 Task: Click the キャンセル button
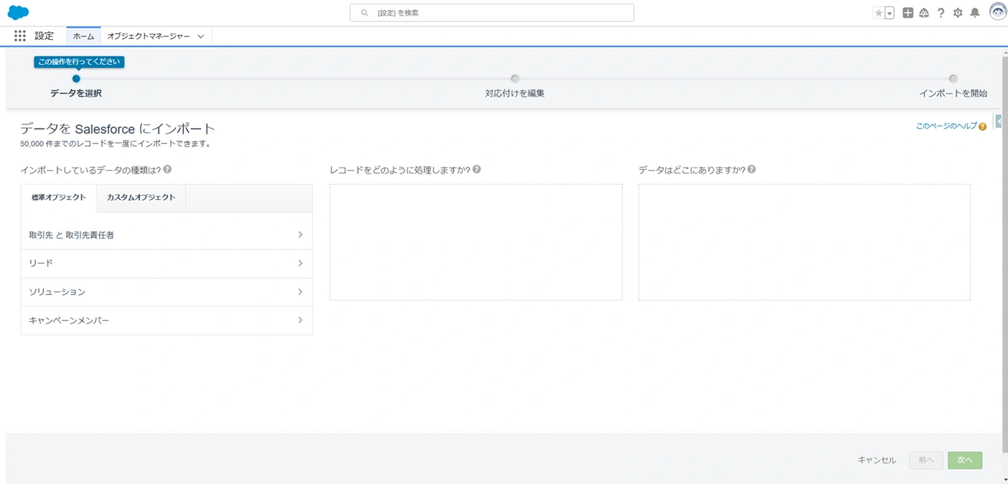point(876,460)
